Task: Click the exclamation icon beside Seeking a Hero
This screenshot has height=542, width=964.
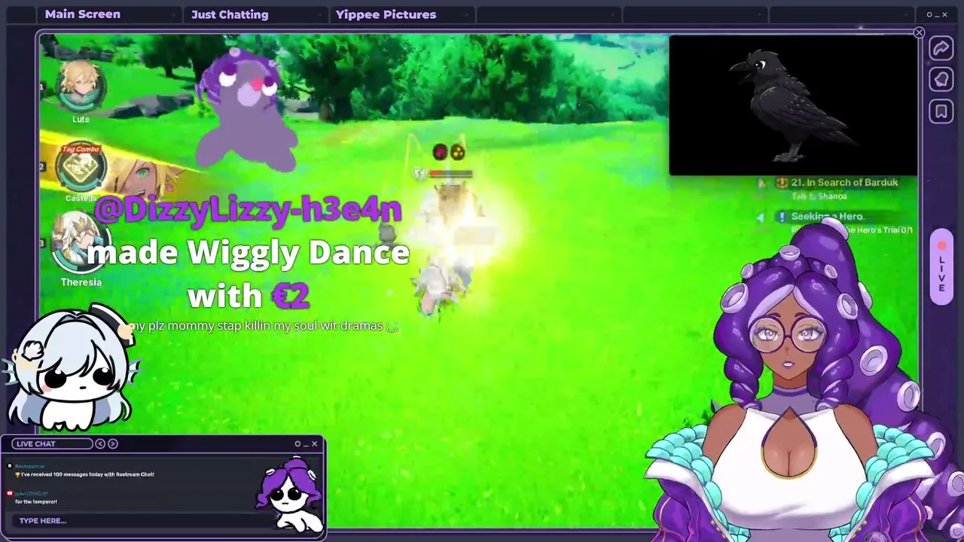Action: click(782, 217)
